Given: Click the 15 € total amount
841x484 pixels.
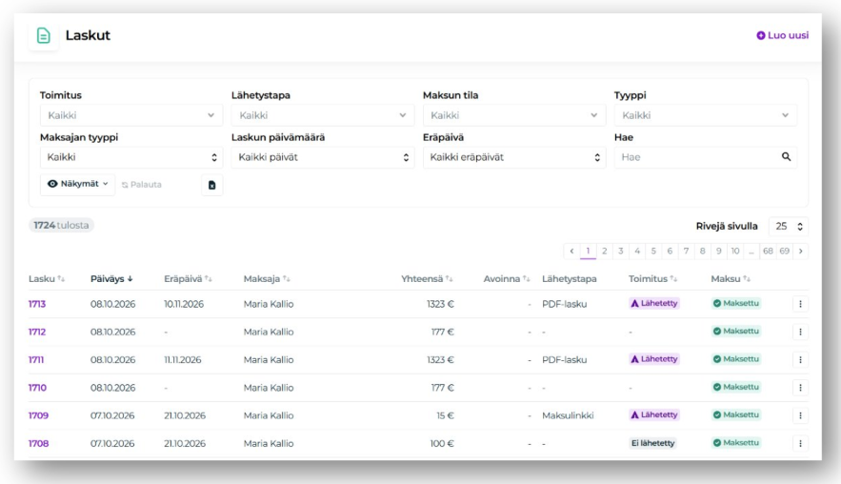Looking at the screenshot, I should pyautogui.click(x=445, y=415).
